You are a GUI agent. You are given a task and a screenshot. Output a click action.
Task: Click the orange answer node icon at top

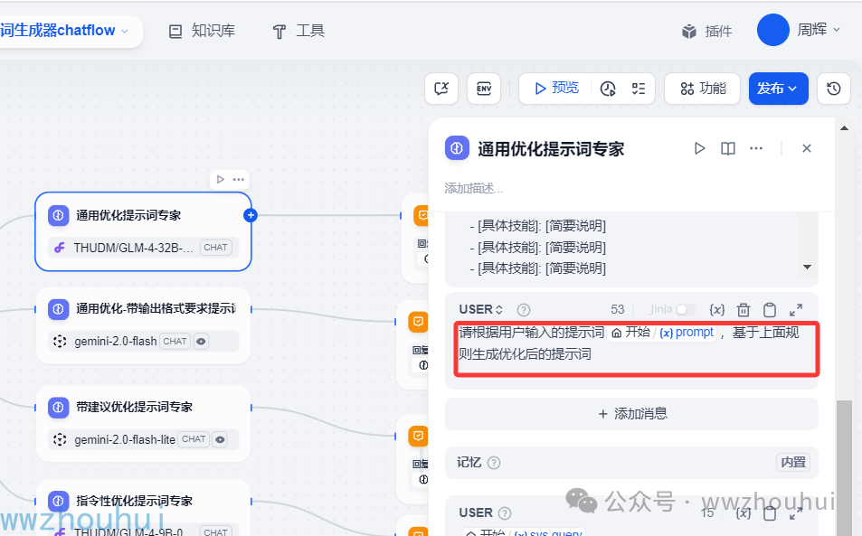click(422, 215)
